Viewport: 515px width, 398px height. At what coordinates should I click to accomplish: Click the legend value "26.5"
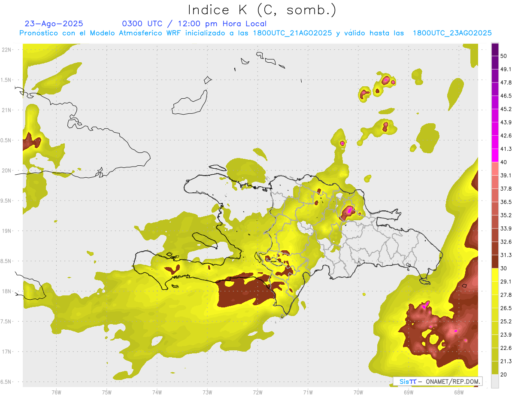pyautogui.click(x=506, y=308)
